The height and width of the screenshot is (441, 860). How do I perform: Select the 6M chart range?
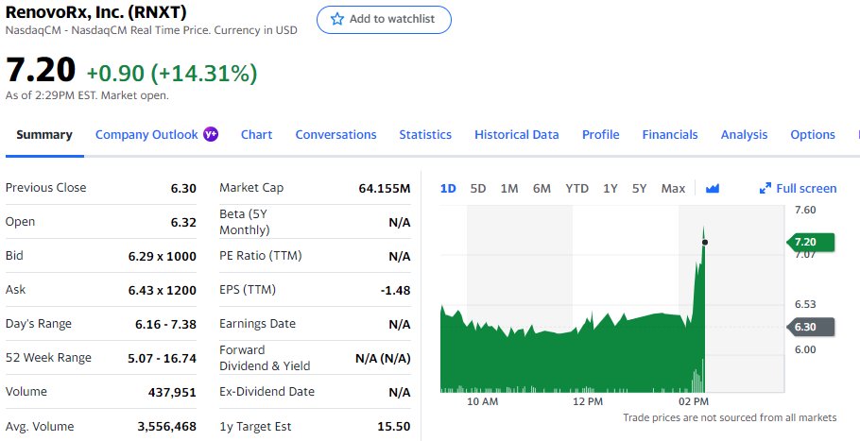[x=542, y=189]
